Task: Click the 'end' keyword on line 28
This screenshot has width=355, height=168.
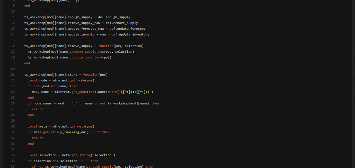Action: pos(31,115)
